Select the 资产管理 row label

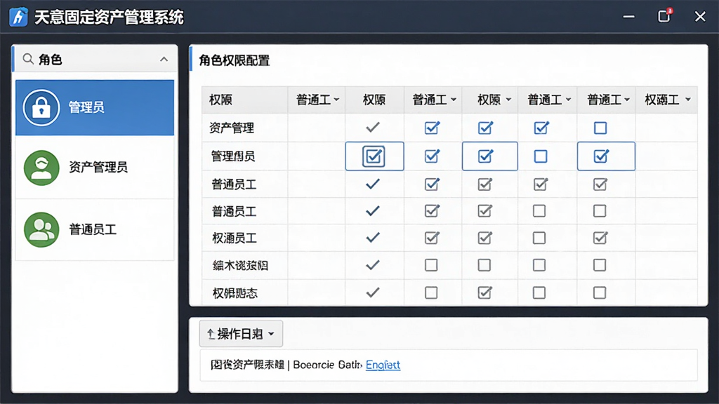232,128
